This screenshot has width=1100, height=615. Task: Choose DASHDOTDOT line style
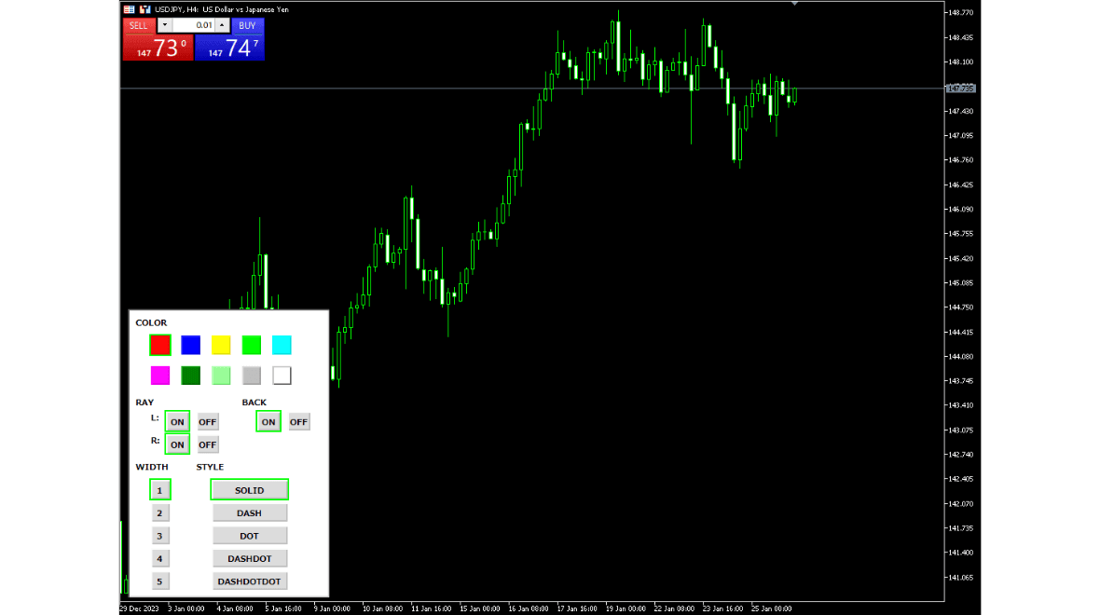click(249, 581)
